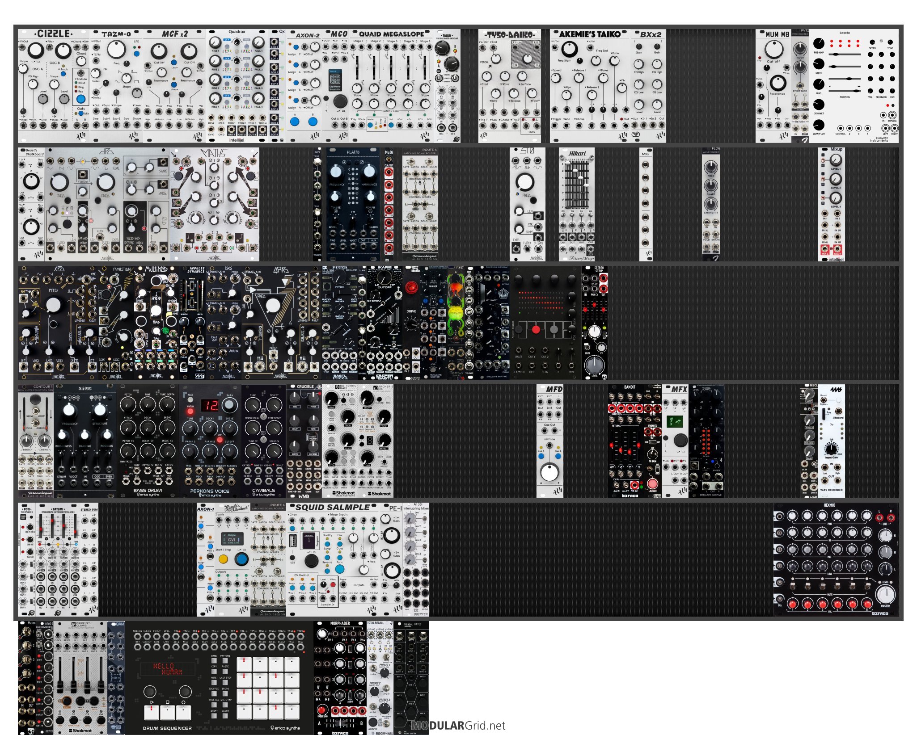Select the kaseta tape module panel
Screen dimensions: 917x735
[854, 86]
